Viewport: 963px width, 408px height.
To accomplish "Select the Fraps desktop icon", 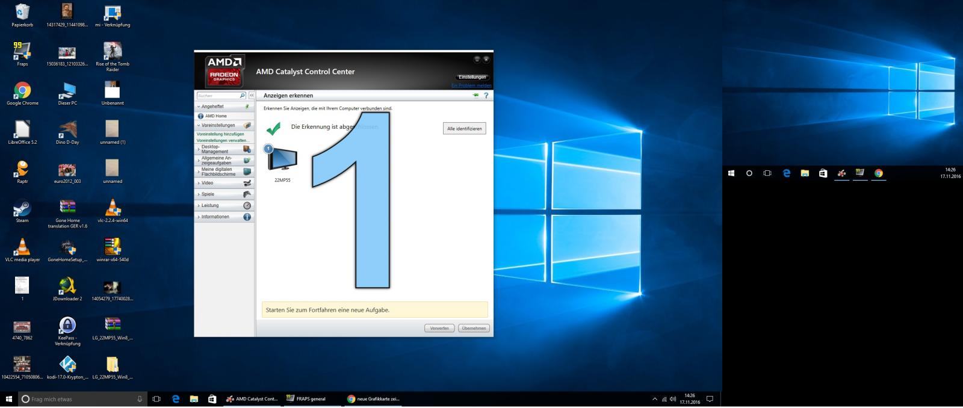I will click(22, 54).
